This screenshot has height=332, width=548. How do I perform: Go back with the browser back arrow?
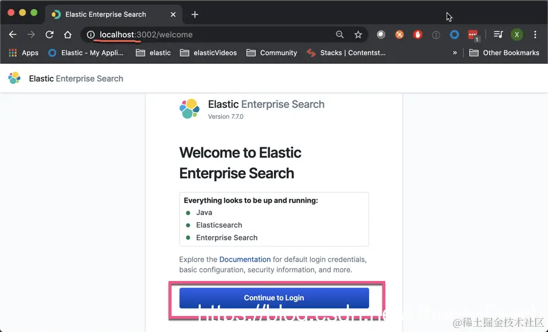pyautogui.click(x=13, y=34)
